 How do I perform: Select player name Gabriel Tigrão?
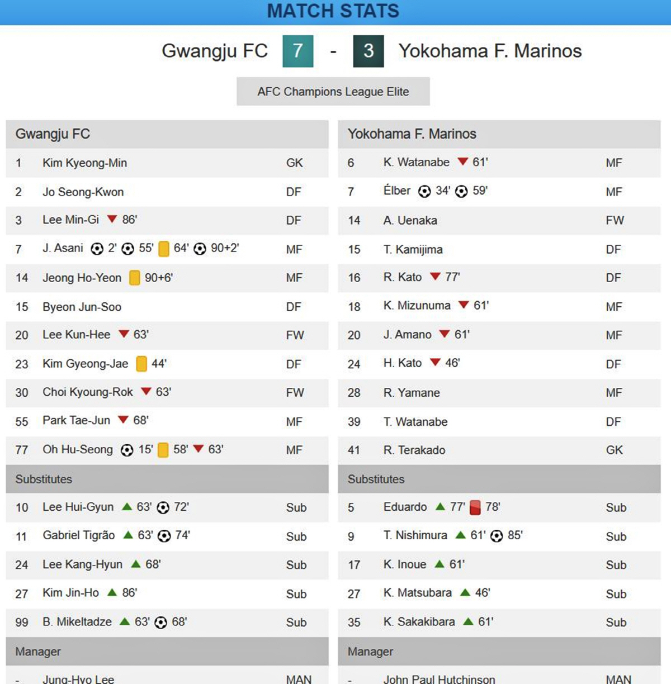pos(79,535)
